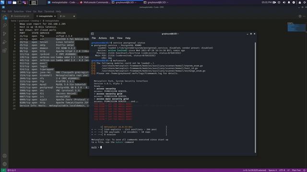Open the File menu in VS Code
Viewport: 307px width, 172px height.
click(x=4, y=11)
